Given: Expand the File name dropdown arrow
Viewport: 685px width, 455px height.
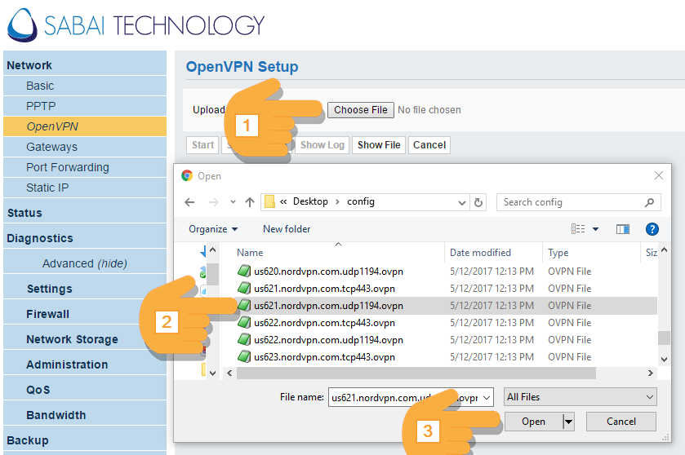Looking at the screenshot, I should [x=487, y=397].
